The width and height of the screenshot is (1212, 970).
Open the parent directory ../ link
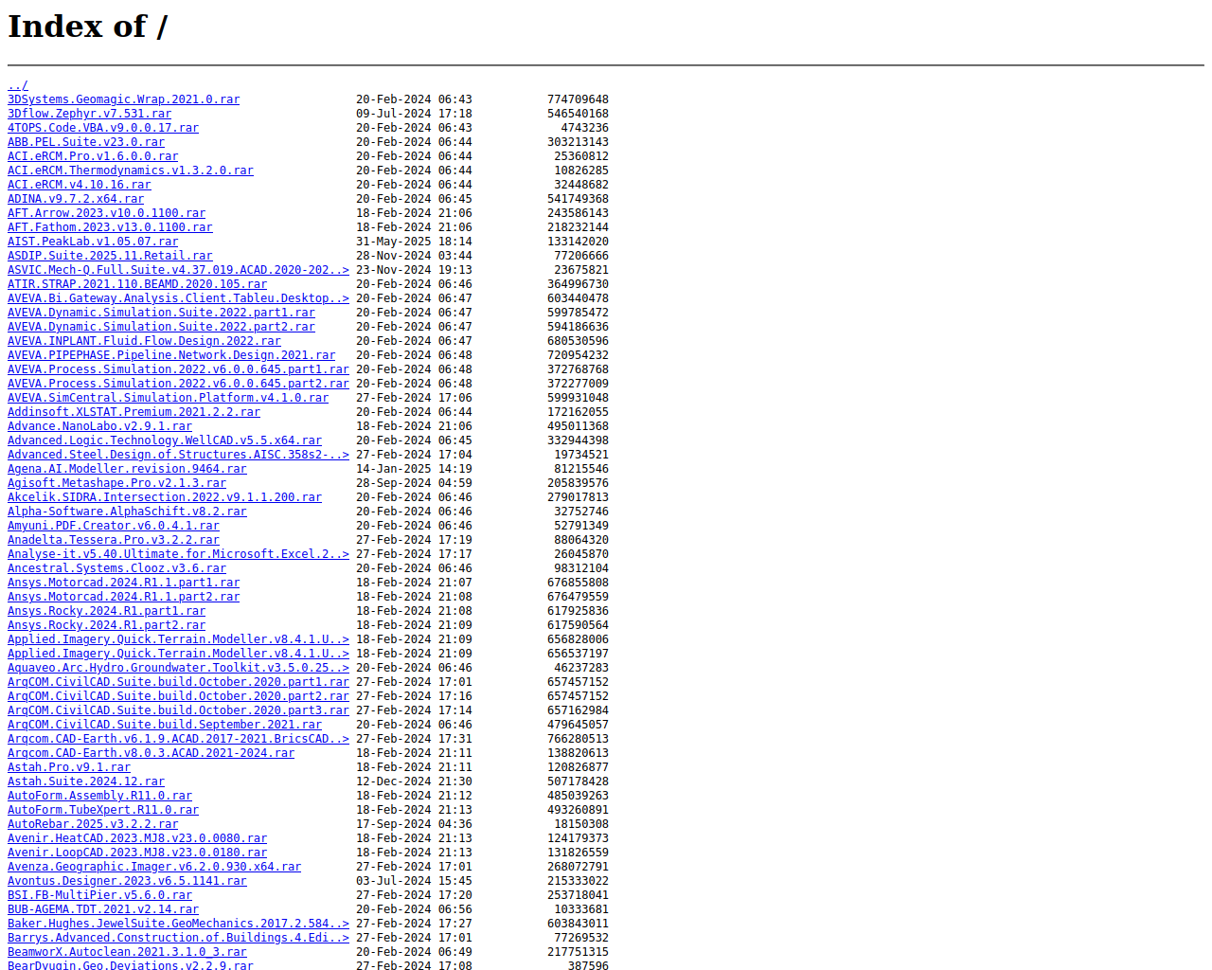click(18, 85)
